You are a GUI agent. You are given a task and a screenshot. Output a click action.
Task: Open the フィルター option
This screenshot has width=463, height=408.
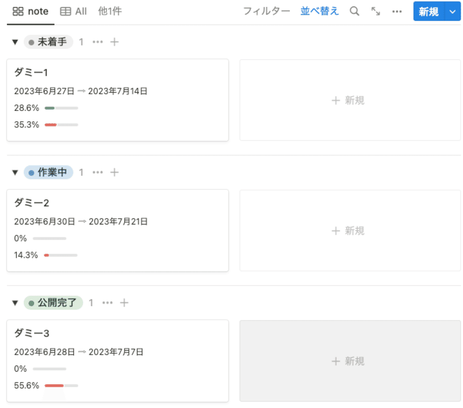click(x=267, y=11)
